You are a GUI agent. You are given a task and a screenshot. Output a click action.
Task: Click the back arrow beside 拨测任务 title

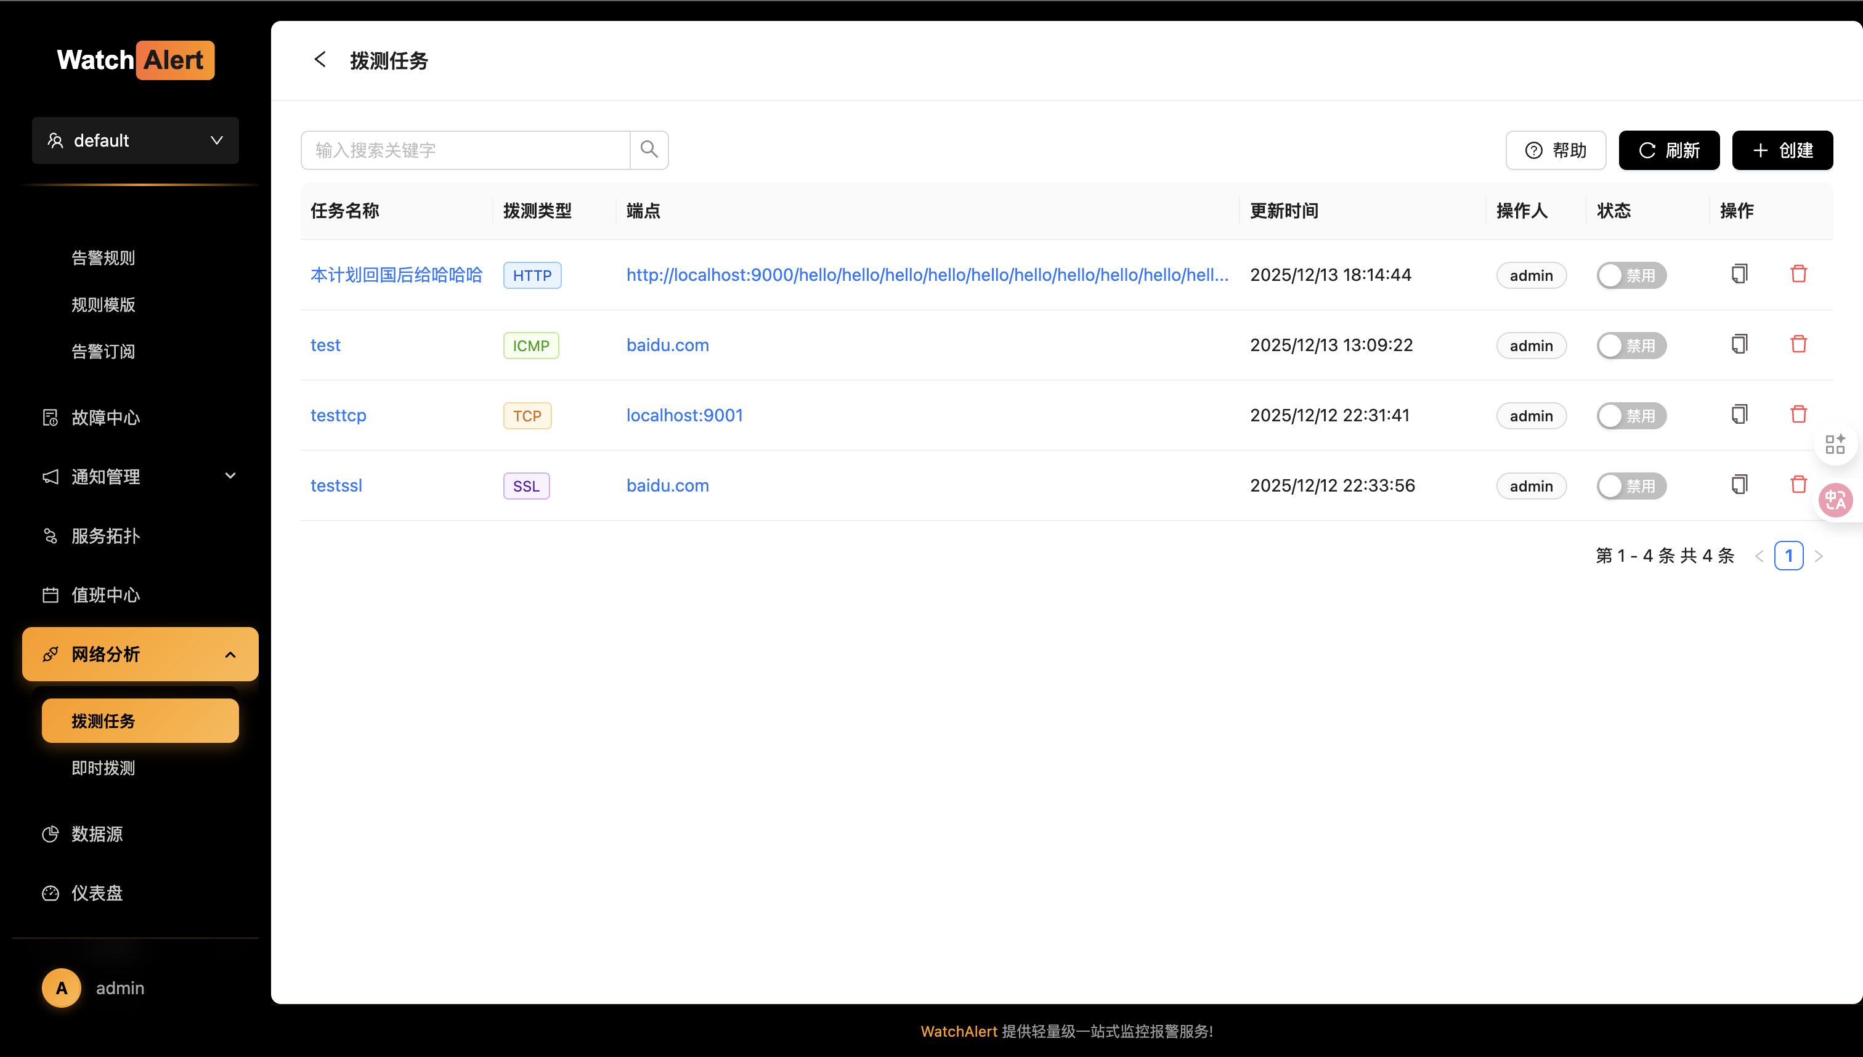click(x=320, y=60)
